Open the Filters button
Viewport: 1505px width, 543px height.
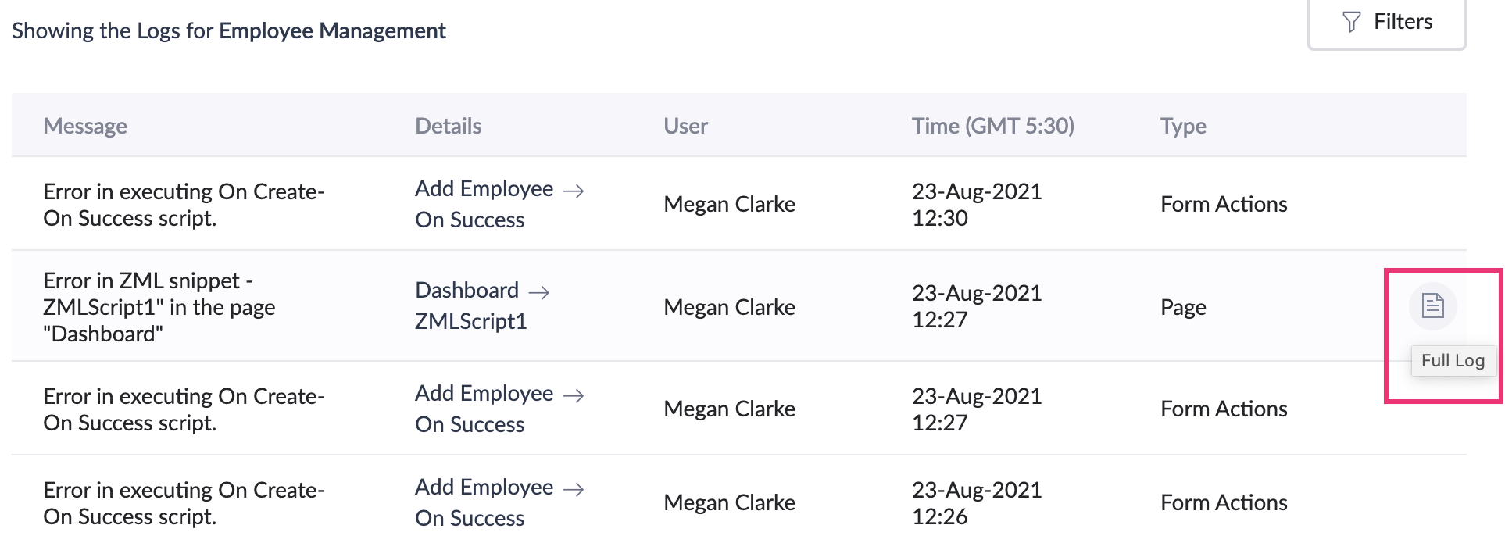(1387, 23)
